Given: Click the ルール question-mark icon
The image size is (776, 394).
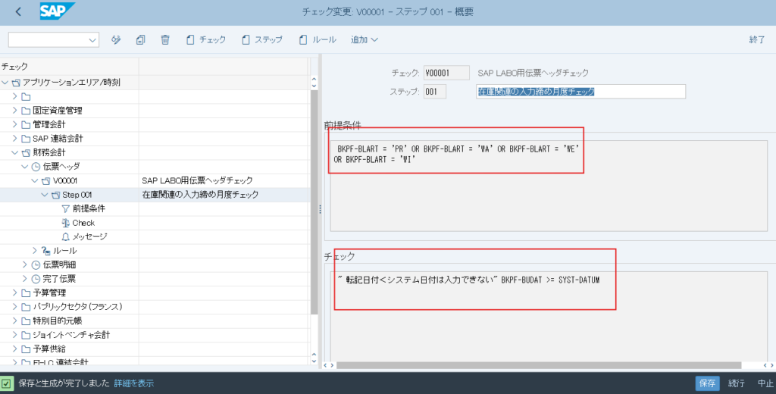Looking at the screenshot, I should point(46,251).
